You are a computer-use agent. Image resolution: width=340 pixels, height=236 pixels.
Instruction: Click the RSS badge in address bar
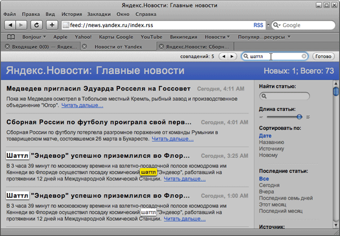[x=258, y=25]
